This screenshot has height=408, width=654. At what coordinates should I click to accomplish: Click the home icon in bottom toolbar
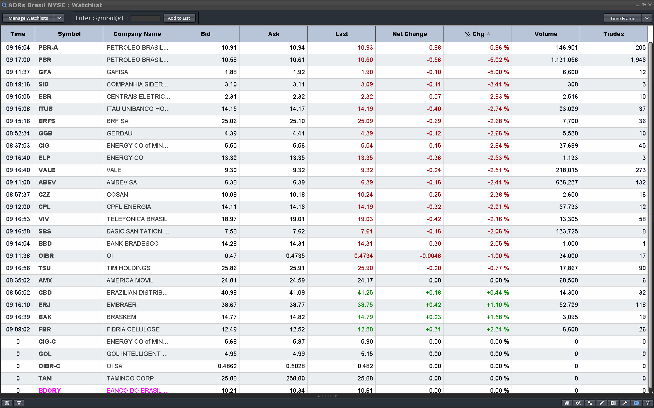(567, 403)
